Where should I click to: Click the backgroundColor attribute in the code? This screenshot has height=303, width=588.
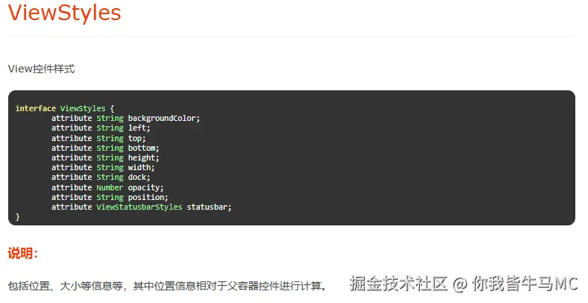(x=163, y=118)
